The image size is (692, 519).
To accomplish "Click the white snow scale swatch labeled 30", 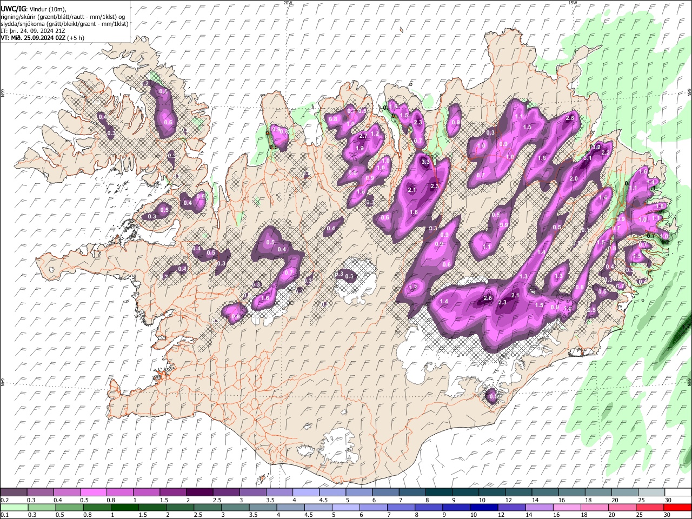I will [x=678, y=492].
